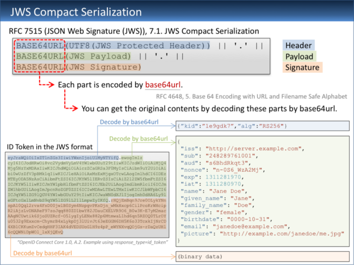Click the "iat": 1311280970 value

(224, 184)
